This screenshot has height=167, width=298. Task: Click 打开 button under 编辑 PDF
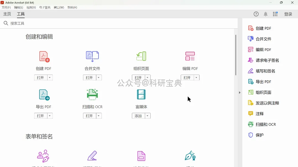pos(187,78)
